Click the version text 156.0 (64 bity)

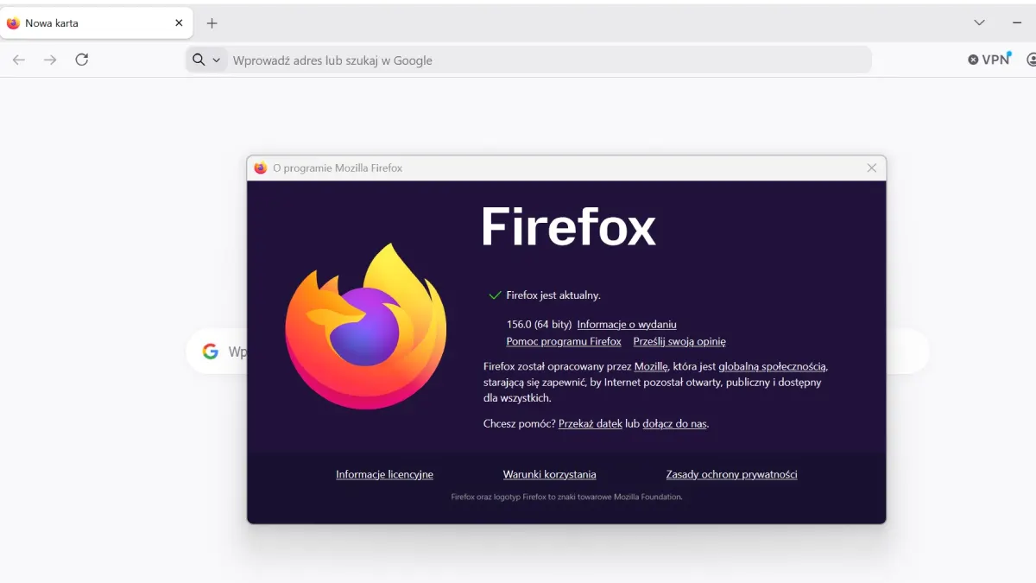click(x=539, y=325)
